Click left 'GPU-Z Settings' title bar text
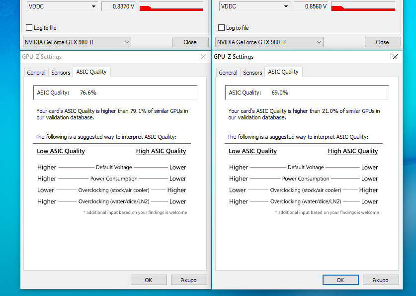 tap(42, 57)
